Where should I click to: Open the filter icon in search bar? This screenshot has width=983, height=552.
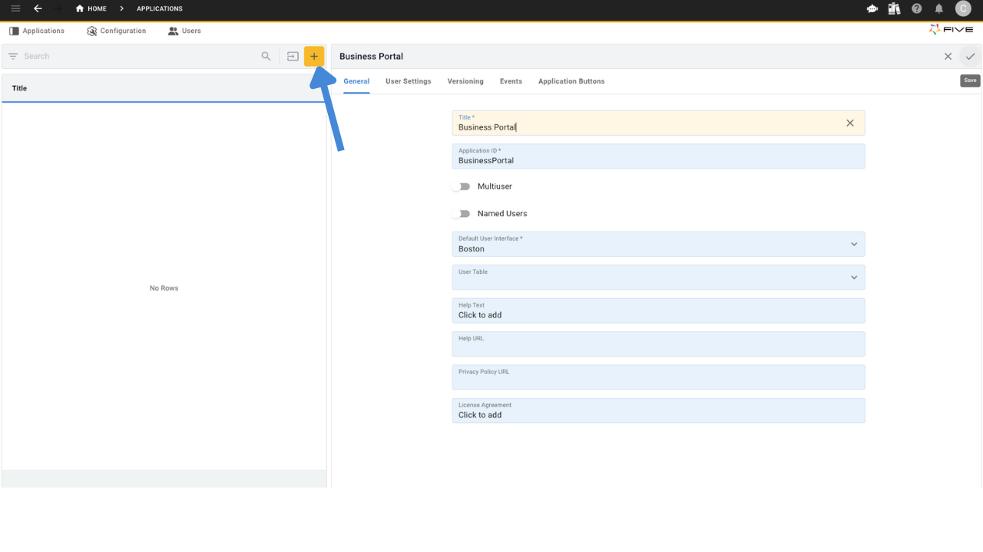click(x=12, y=56)
